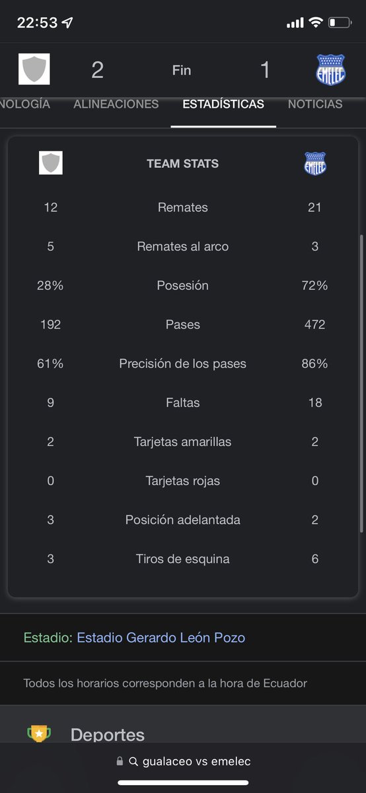Open the Estadio Gerardo León Pozo link

click(161, 638)
